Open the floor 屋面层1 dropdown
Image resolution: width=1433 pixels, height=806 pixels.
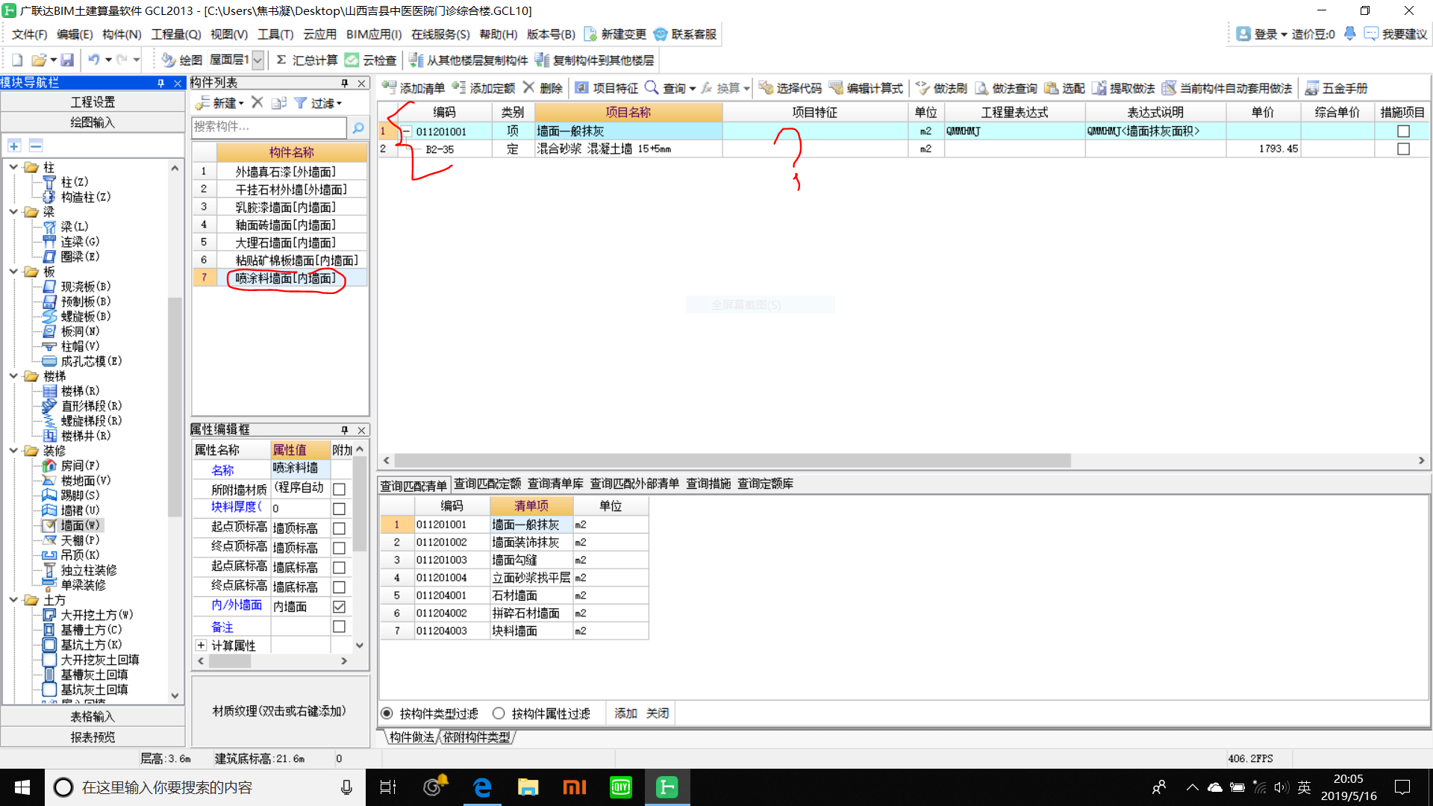[x=257, y=60]
